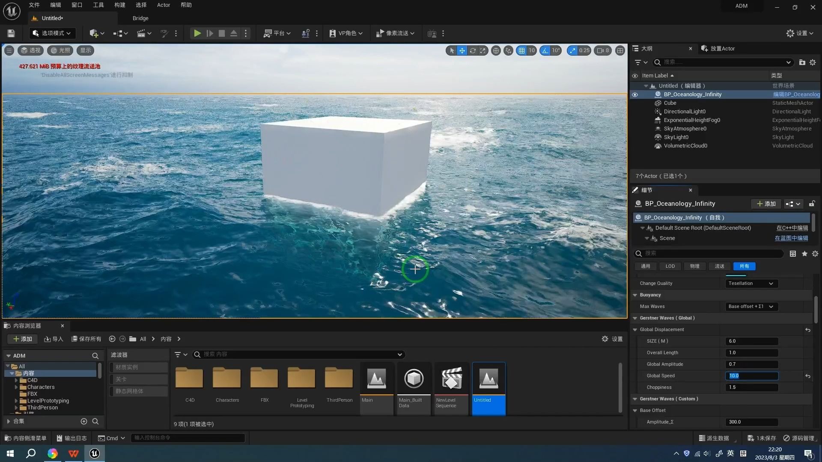Click the eject button next to stop
This screenshot has height=462, width=822.
tap(234, 33)
